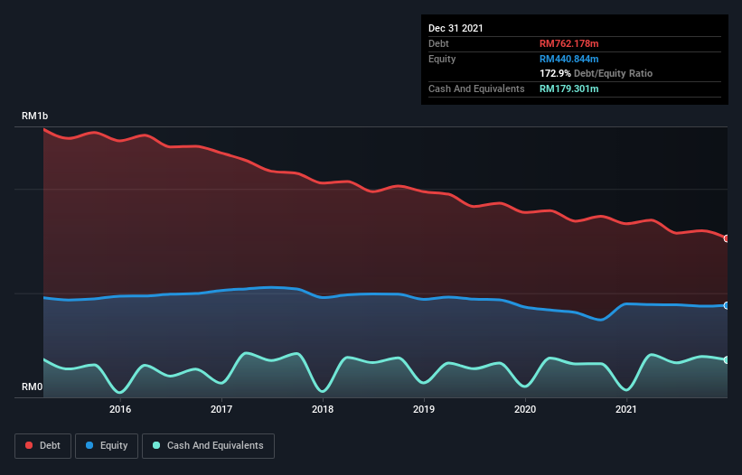Click the 2020 x-axis label
Viewport: 742px width, 475px height.
(x=525, y=409)
